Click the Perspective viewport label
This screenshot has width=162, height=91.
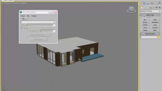click(8, 3)
